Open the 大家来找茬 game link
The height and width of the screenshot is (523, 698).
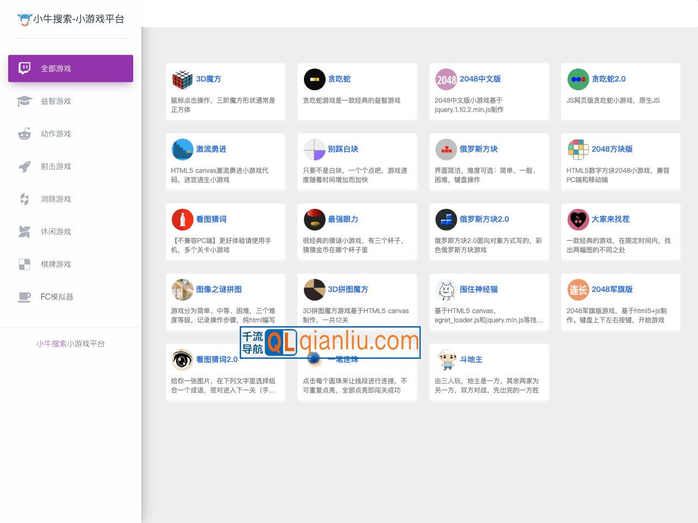click(610, 219)
